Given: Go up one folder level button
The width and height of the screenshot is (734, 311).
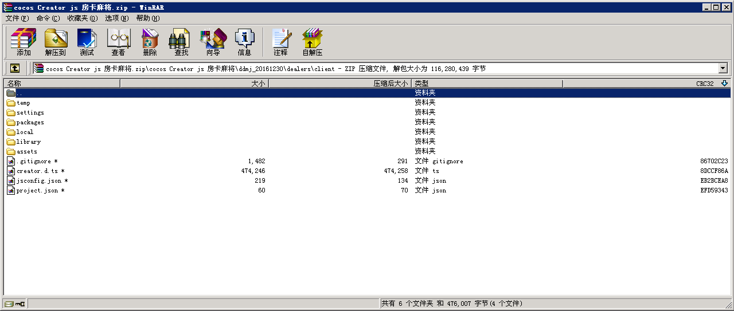Looking at the screenshot, I should coord(15,68).
